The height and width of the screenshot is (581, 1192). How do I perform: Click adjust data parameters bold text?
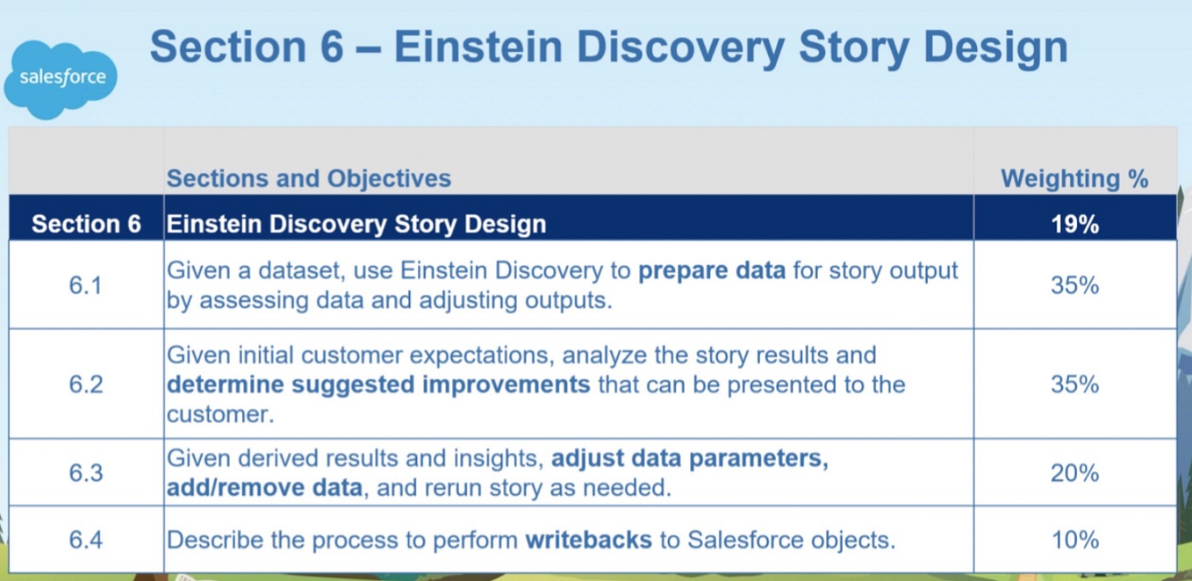click(690, 459)
